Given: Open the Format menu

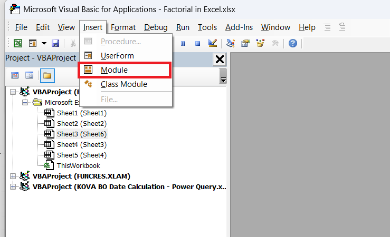Looking at the screenshot, I should coord(123,27).
